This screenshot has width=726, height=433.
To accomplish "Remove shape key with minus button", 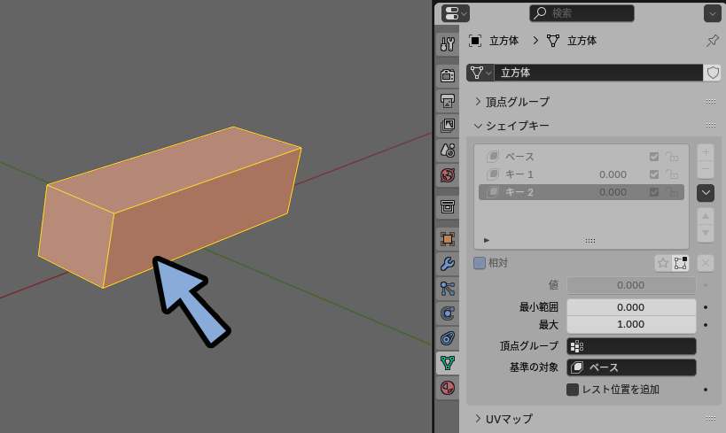I will [706, 169].
